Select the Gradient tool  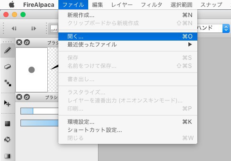click(x=7, y=156)
